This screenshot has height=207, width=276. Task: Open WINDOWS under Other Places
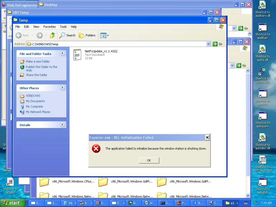33,96
